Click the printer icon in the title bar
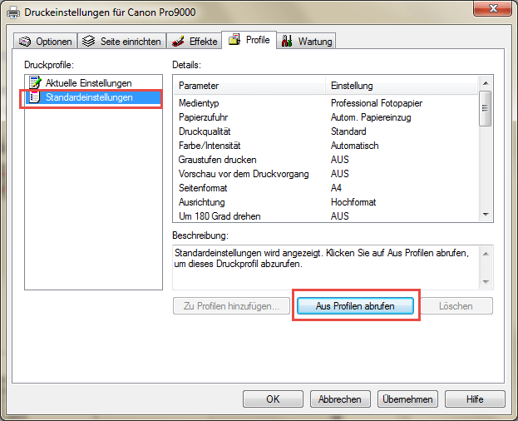The width and height of the screenshot is (518, 421). [13, 12]
